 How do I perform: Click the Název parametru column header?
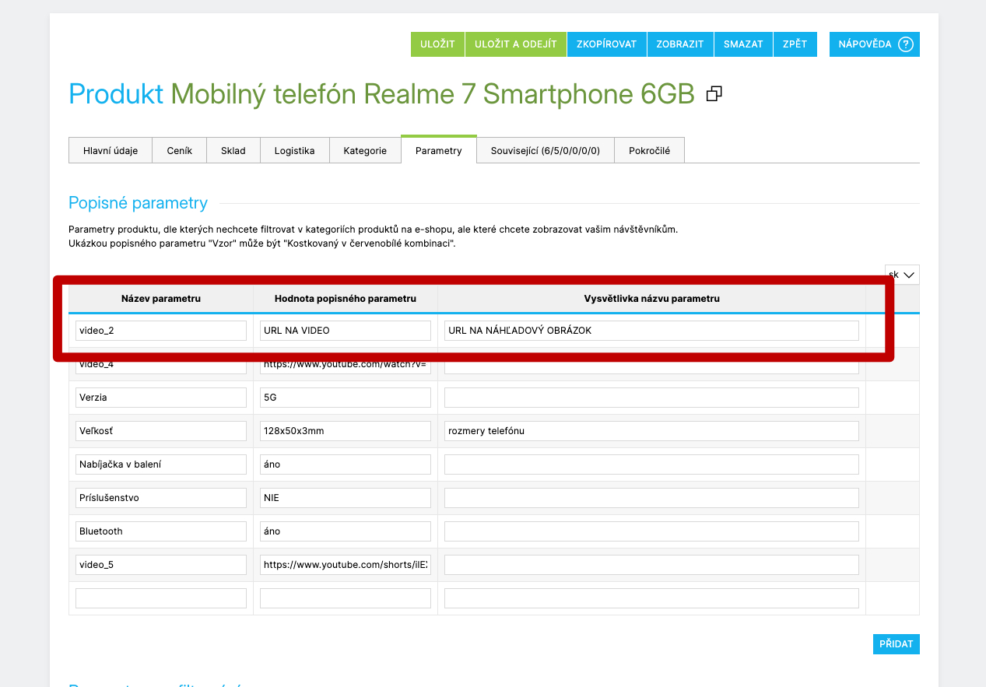[x=161, y=299]
